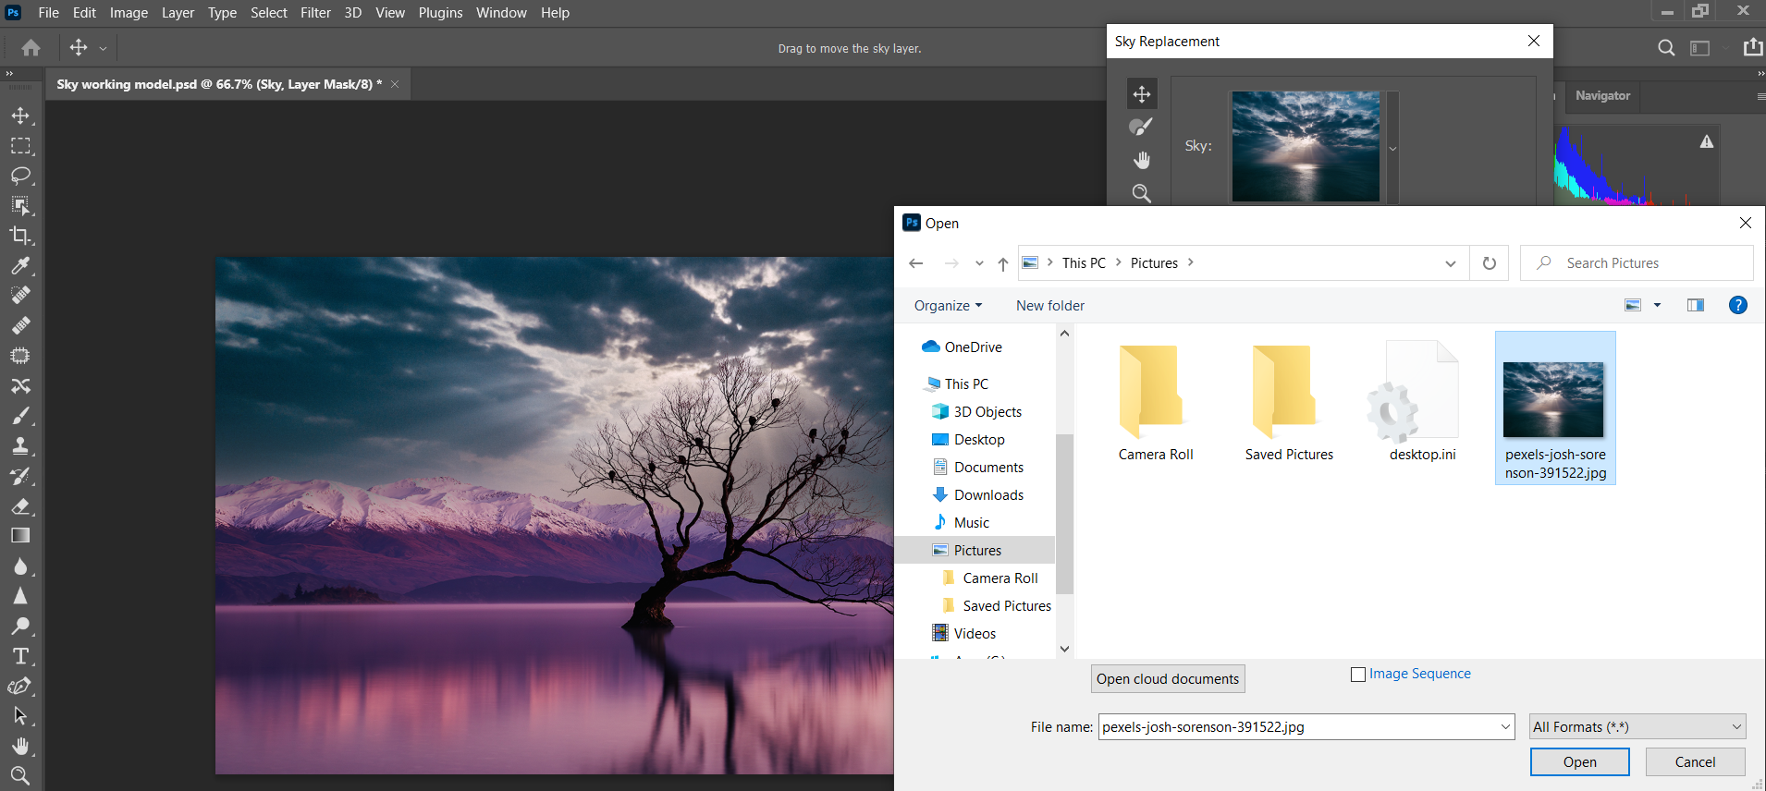Enable the Image Sequence checkbox

pos(1358,675)
